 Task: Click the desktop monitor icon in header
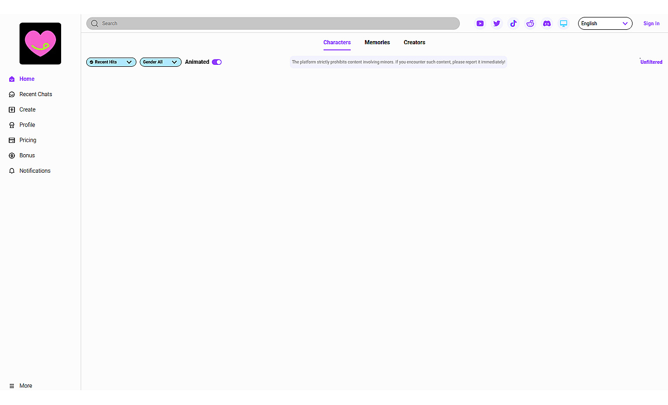click(564, 24)
